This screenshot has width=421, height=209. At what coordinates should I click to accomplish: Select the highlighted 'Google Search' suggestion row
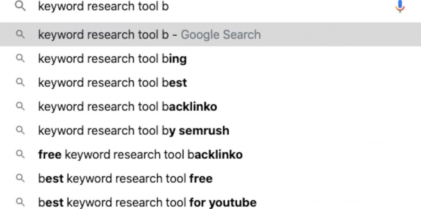[210, 34]
